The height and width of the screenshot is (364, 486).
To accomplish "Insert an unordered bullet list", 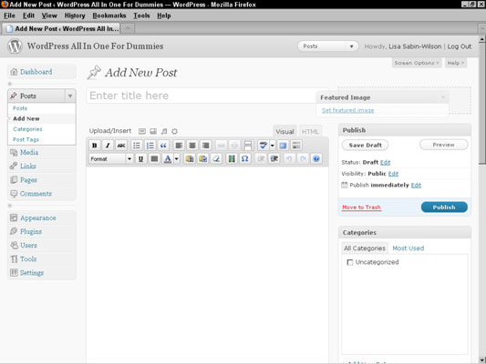I will [137, 146].
